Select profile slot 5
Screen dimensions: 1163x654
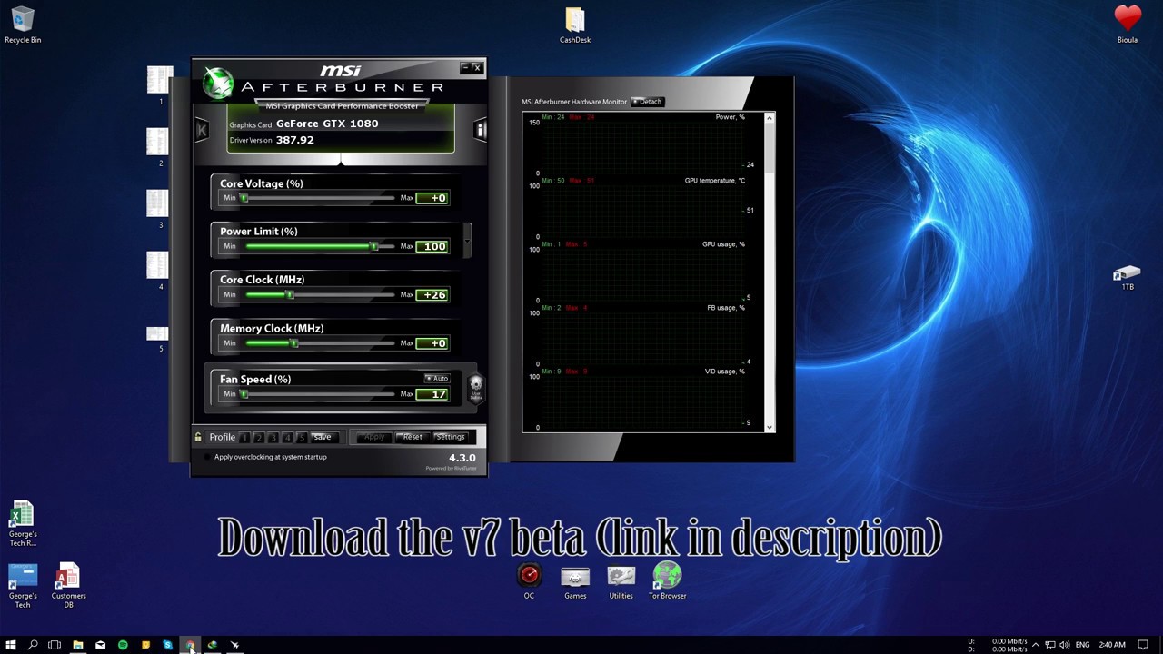(x=302, y=437)
